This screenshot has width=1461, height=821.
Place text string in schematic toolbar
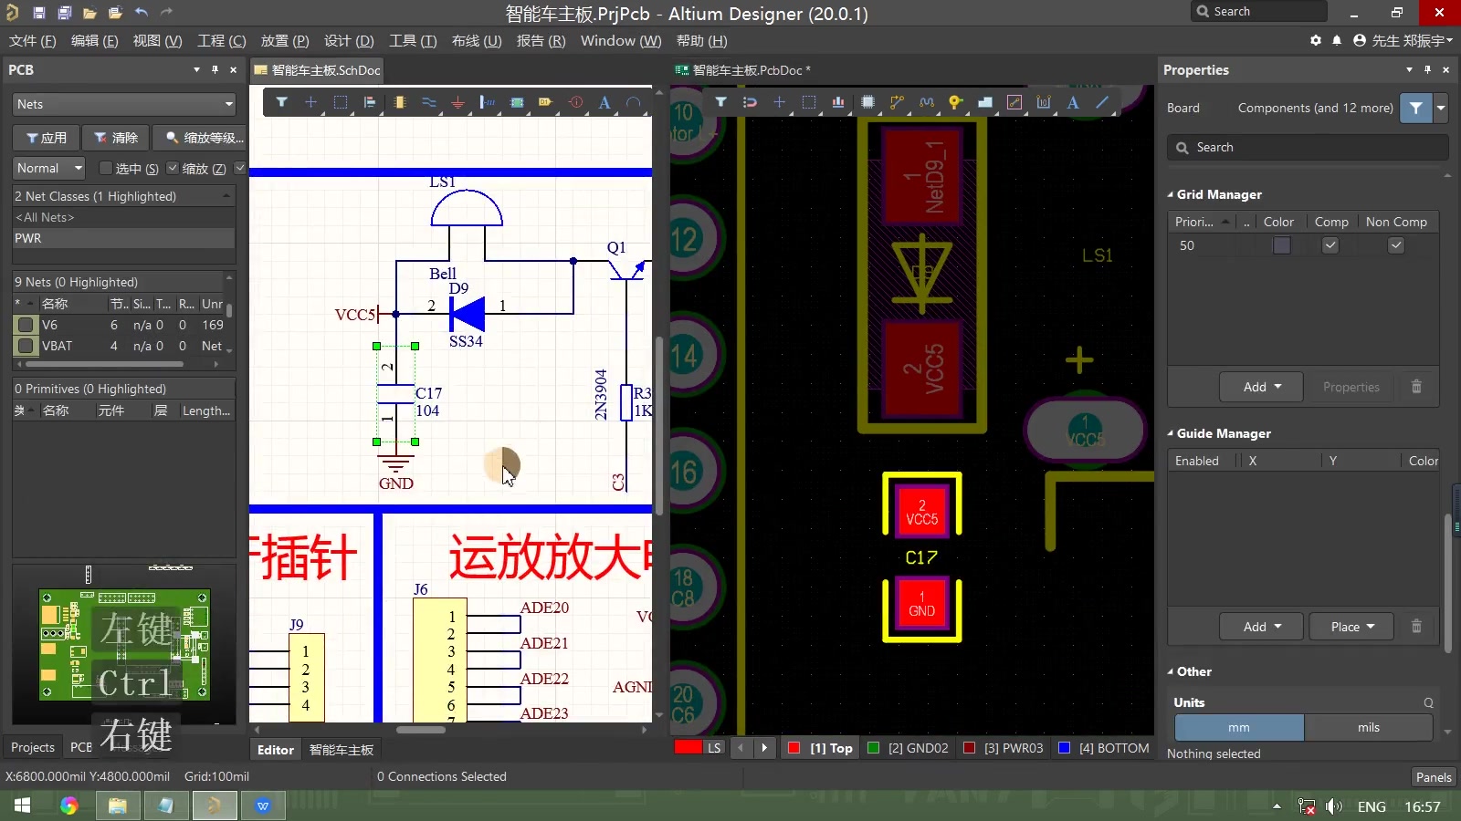604,102
